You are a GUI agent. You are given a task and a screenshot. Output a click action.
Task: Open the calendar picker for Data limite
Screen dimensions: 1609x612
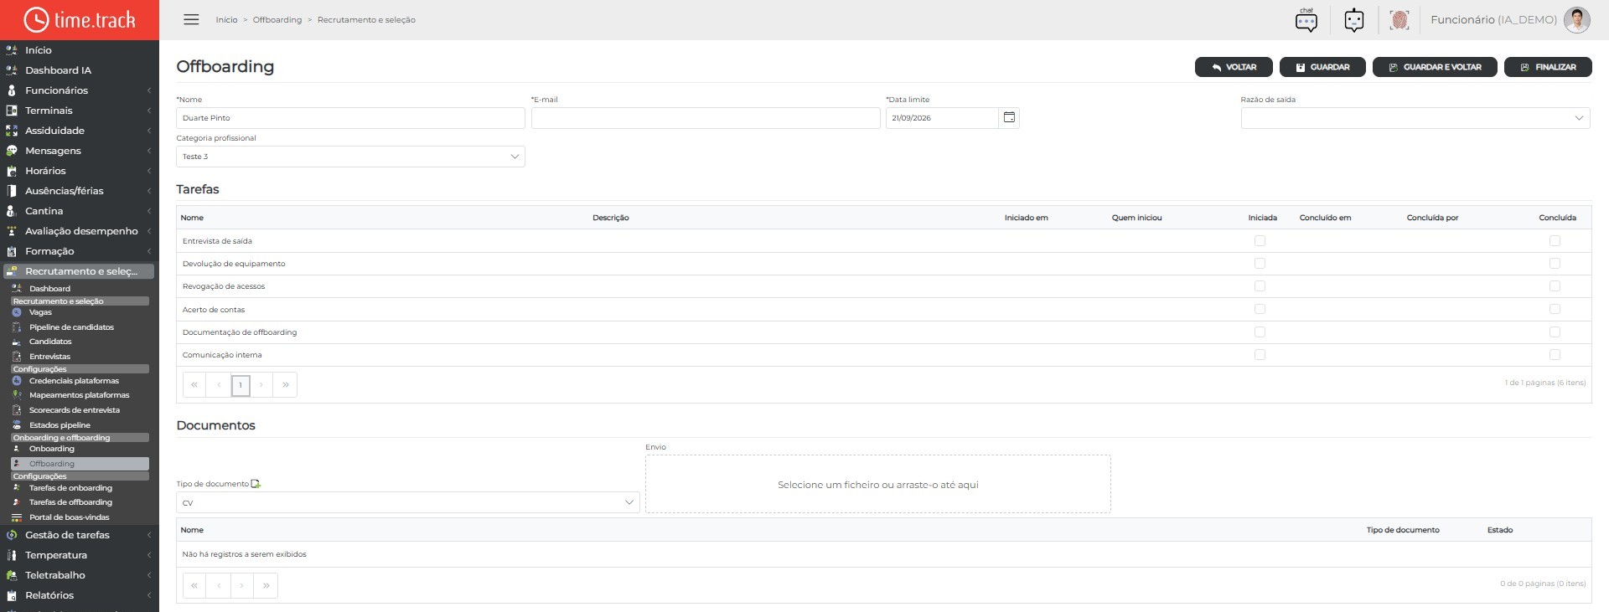coord(1009,118)
